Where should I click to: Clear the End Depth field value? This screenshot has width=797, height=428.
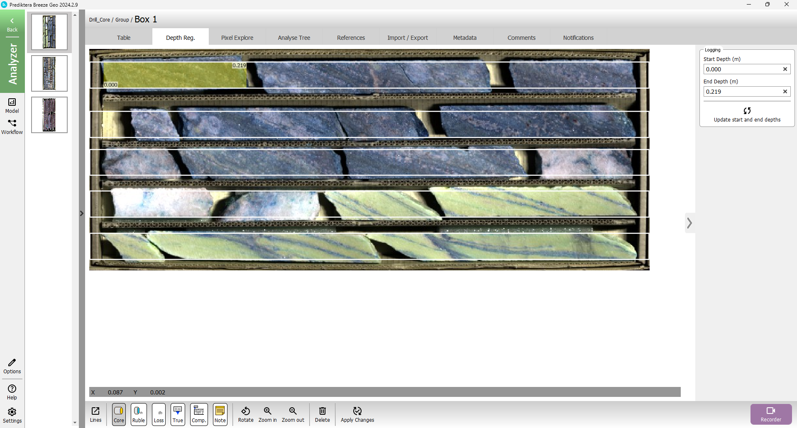(785, 92)
